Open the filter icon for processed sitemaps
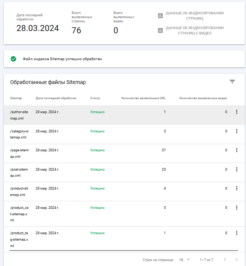The image size is (246, 266). tap(232, 82)
